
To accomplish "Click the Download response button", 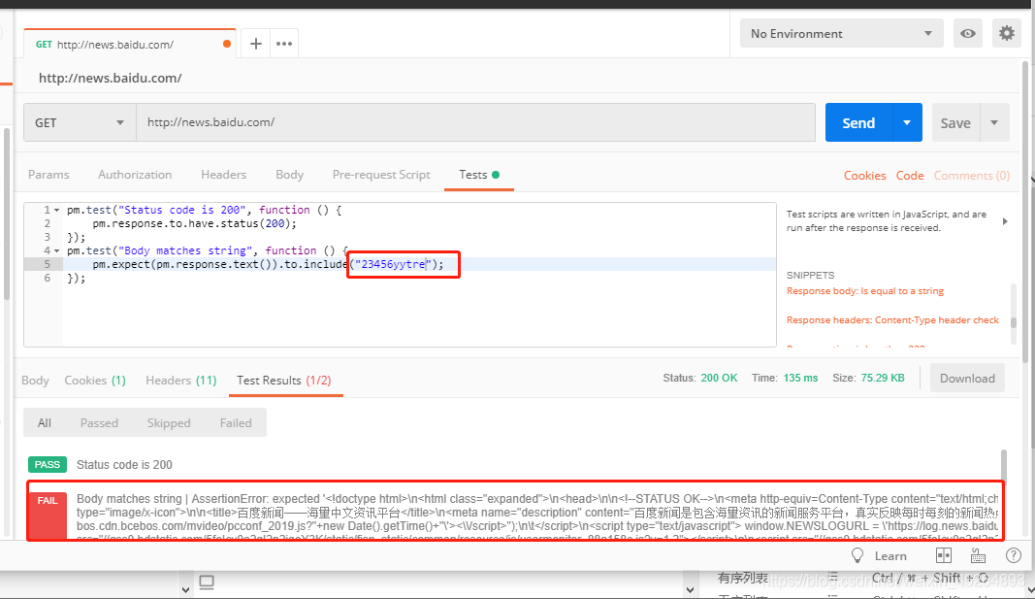I will coord(968,379).
